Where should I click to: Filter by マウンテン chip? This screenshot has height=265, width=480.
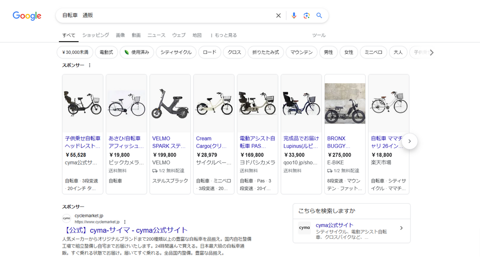(x=301, y=52)
